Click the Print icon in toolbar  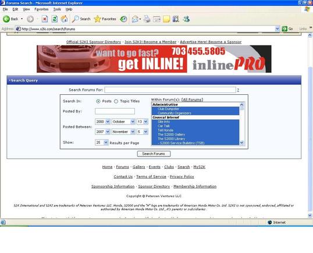[x=147, y=19]
